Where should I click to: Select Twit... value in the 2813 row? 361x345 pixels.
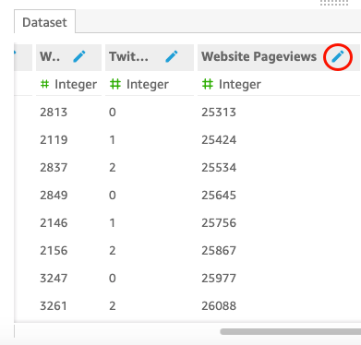(x=113, y=113)
